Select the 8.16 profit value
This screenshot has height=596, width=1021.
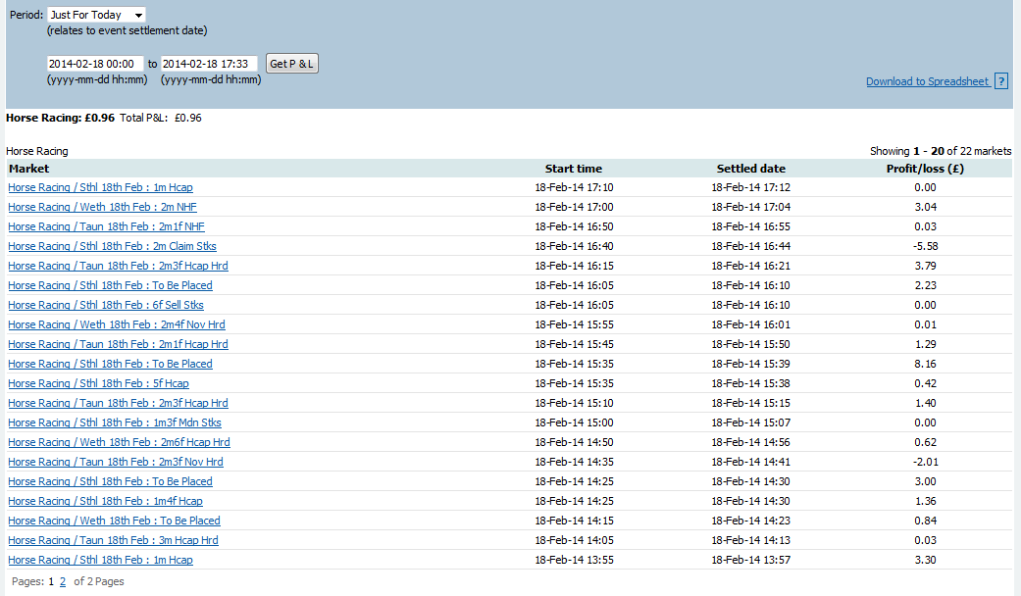(925, 364)
